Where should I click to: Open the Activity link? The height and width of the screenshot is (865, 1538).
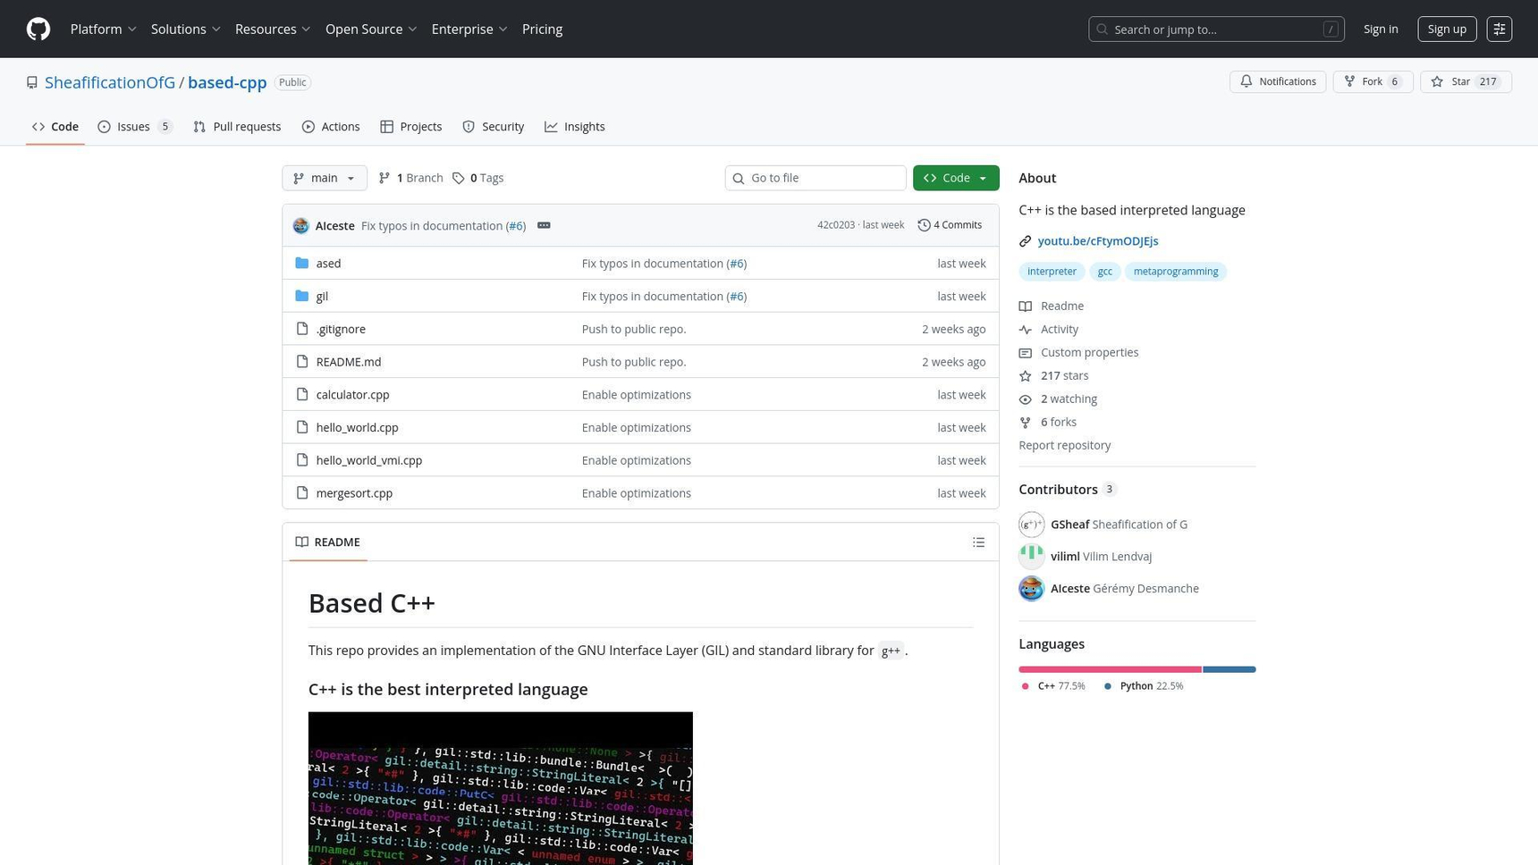click(x=1049, y=330)
